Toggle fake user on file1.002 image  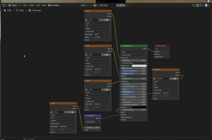170,79
